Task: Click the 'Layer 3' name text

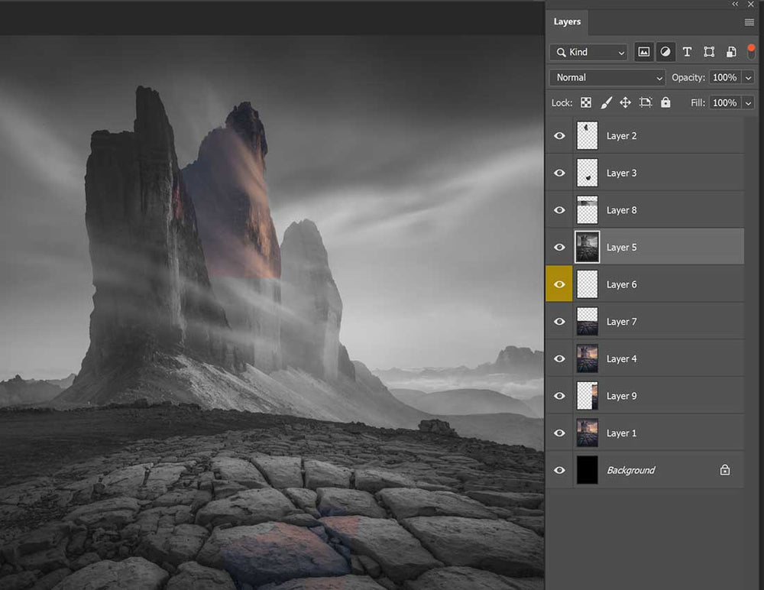Action: coord(621,173)
